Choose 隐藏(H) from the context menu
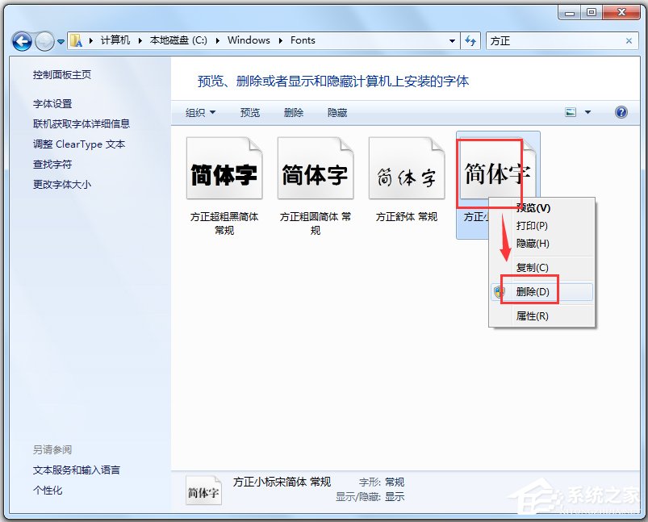This screenshot has height=522, width=648. point(541,244)
